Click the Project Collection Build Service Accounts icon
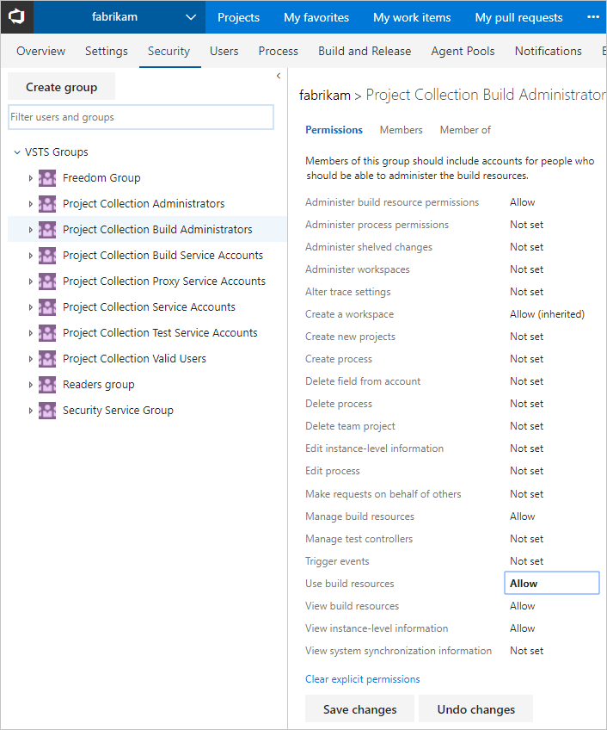 pyautogui.click(x=46, y=255)
